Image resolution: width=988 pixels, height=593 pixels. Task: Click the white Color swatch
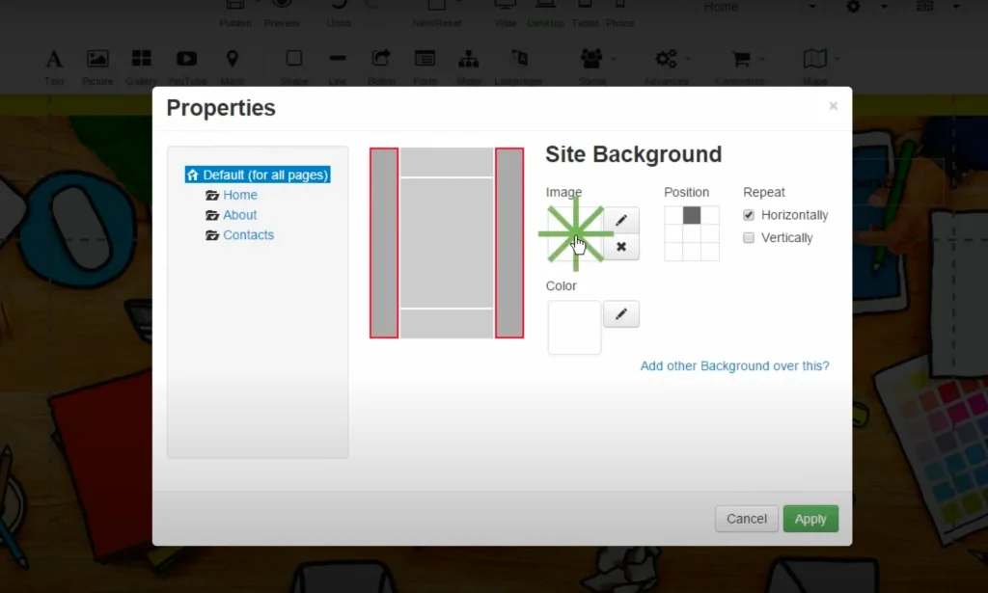tap(574, 327)
